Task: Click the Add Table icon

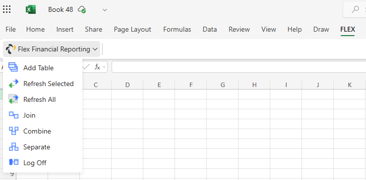Action: (x=13, y=68)
